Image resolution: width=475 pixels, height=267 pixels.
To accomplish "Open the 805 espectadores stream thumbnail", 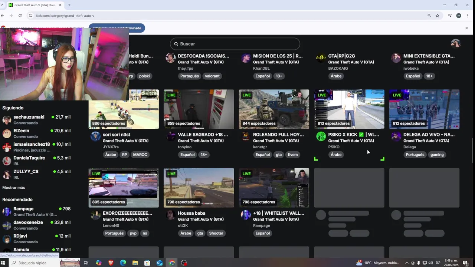I will tap(124, 188).
